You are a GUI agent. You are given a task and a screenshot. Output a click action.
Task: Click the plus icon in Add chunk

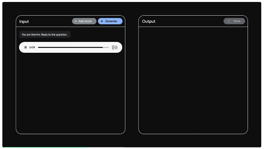[x=76, y=21]
